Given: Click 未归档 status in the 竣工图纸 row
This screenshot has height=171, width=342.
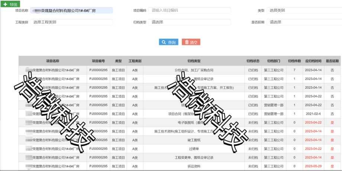Looking at the screenshot, I should pos(253,140).
